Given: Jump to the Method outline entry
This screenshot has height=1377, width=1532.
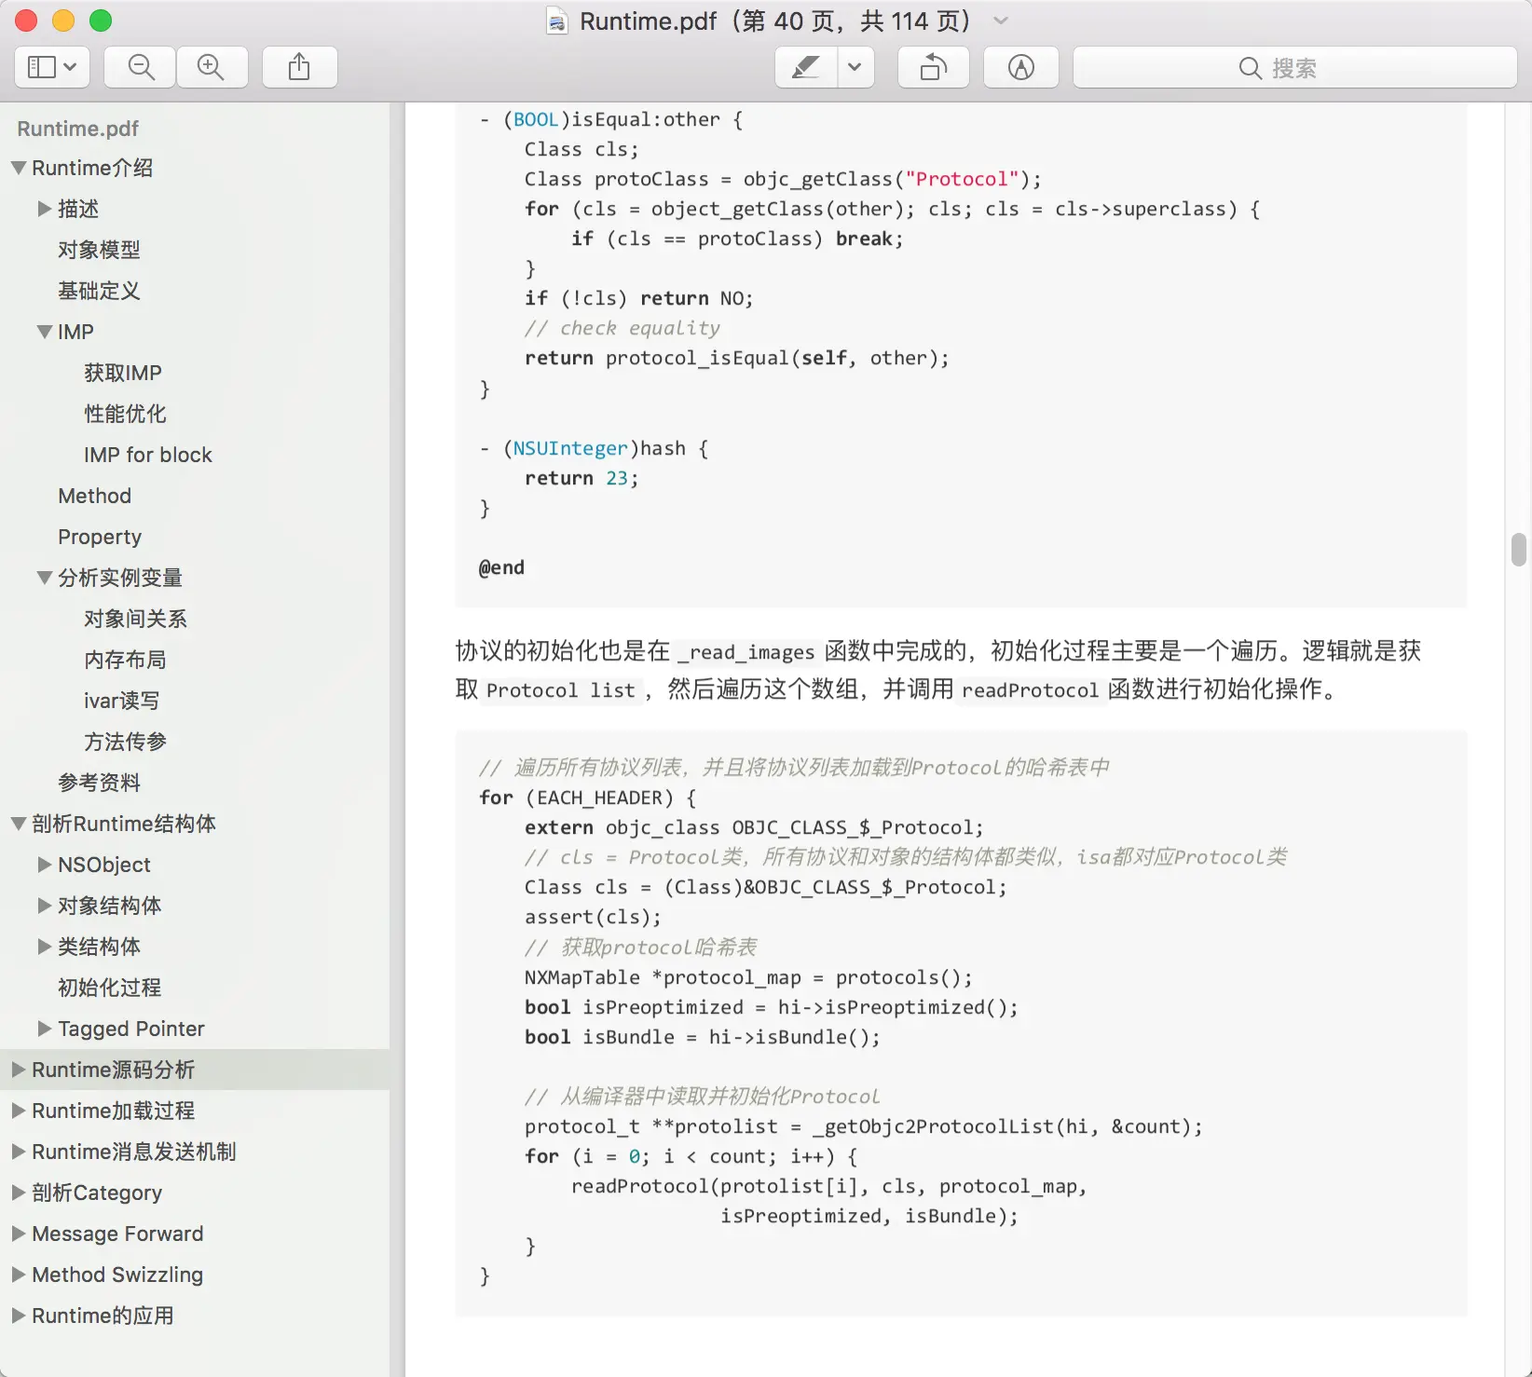Looking at the screenshot, I should coord(94,496).
